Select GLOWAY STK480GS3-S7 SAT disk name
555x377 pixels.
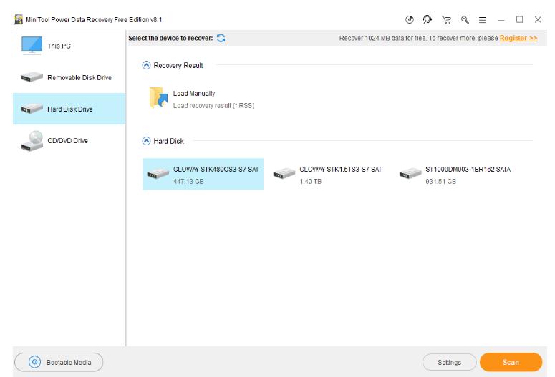pos(216,170)
